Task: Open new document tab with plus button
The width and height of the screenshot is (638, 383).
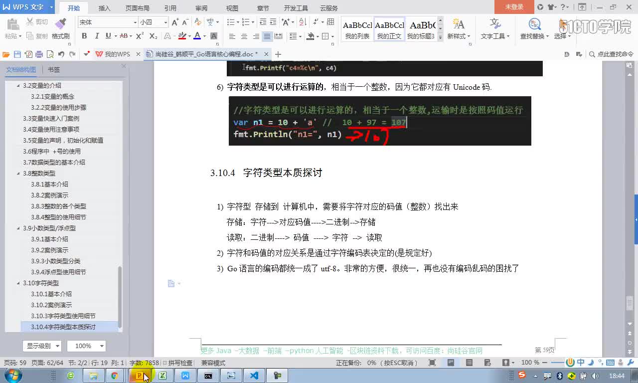Action: (x=278, y=54)
